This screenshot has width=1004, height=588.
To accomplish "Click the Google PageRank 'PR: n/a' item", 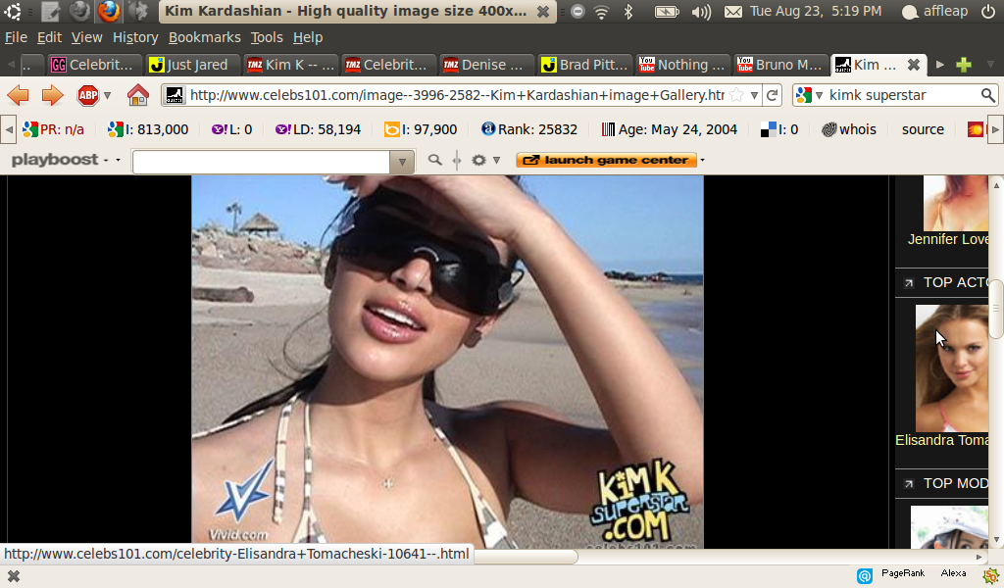I will coord(53,130).
